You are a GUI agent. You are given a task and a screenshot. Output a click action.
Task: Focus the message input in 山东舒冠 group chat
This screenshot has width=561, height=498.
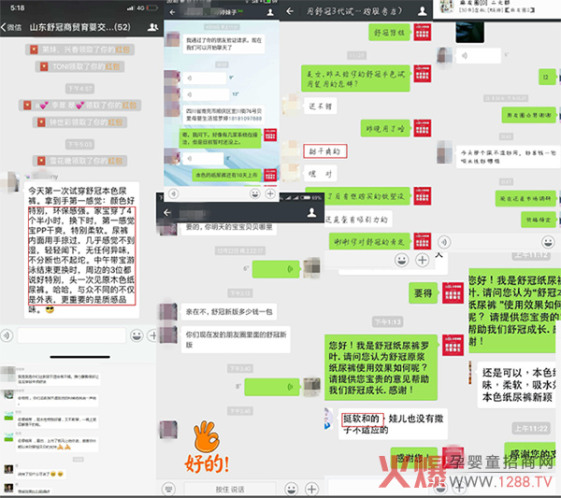(72, 335)
